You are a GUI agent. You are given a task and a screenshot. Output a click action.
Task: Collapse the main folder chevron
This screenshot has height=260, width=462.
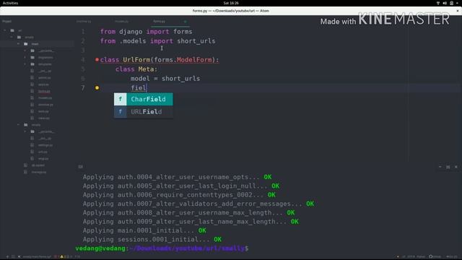pyautogui.click(x=18, y=44)
